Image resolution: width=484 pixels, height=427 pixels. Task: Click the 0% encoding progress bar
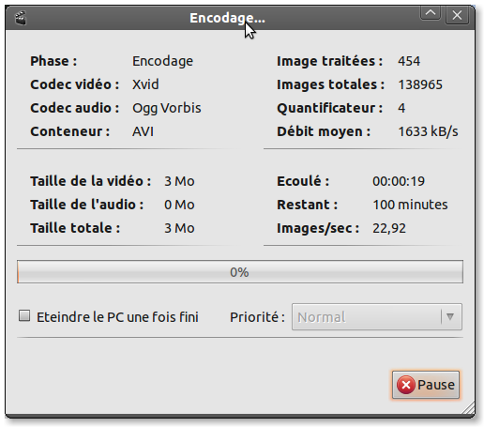(x=240, y=272)
